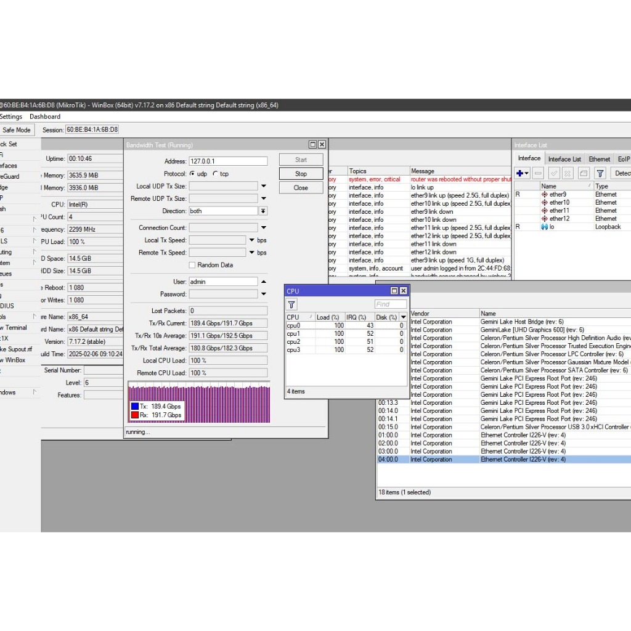Click the blue plus Add interface icon
Viewport: 631px width, 631px height.
pos(521,174)
